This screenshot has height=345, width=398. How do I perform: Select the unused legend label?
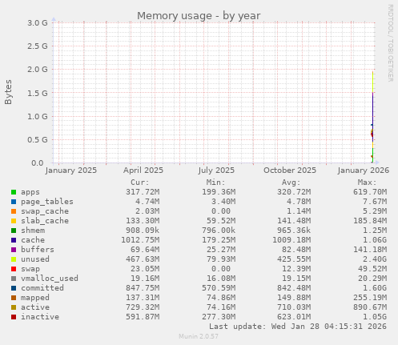(x=35, y=259)
